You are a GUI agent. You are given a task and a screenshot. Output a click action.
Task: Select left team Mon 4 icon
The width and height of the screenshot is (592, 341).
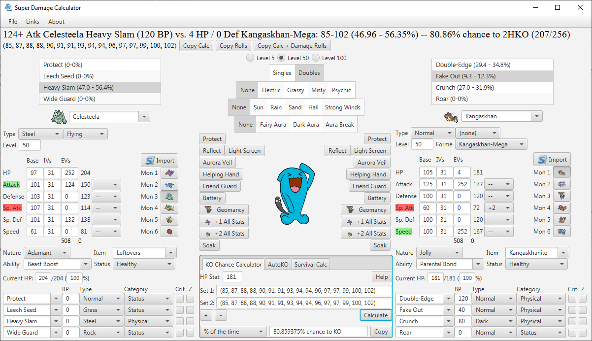coord(169,208)
